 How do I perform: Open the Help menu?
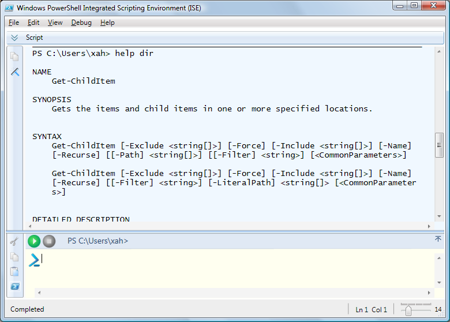point(107,23)
